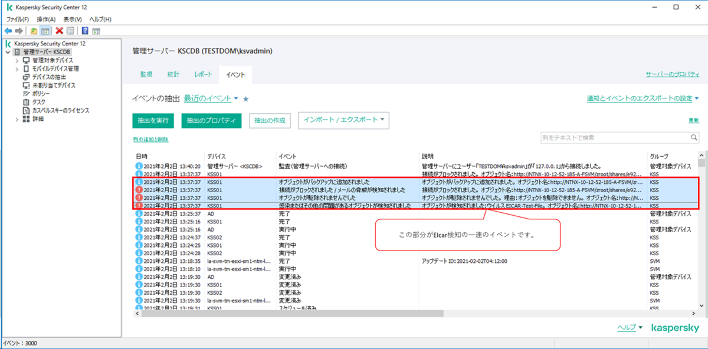Screen dimensions: 708x349
Task: Click the blue question-mark help toolbar icon
Action: tap(86, 31)
